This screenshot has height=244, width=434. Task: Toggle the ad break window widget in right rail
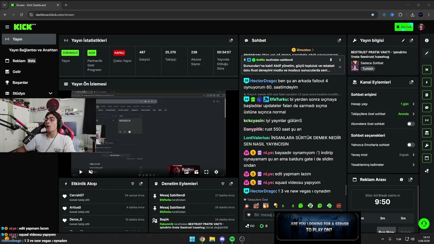[427, 158]
